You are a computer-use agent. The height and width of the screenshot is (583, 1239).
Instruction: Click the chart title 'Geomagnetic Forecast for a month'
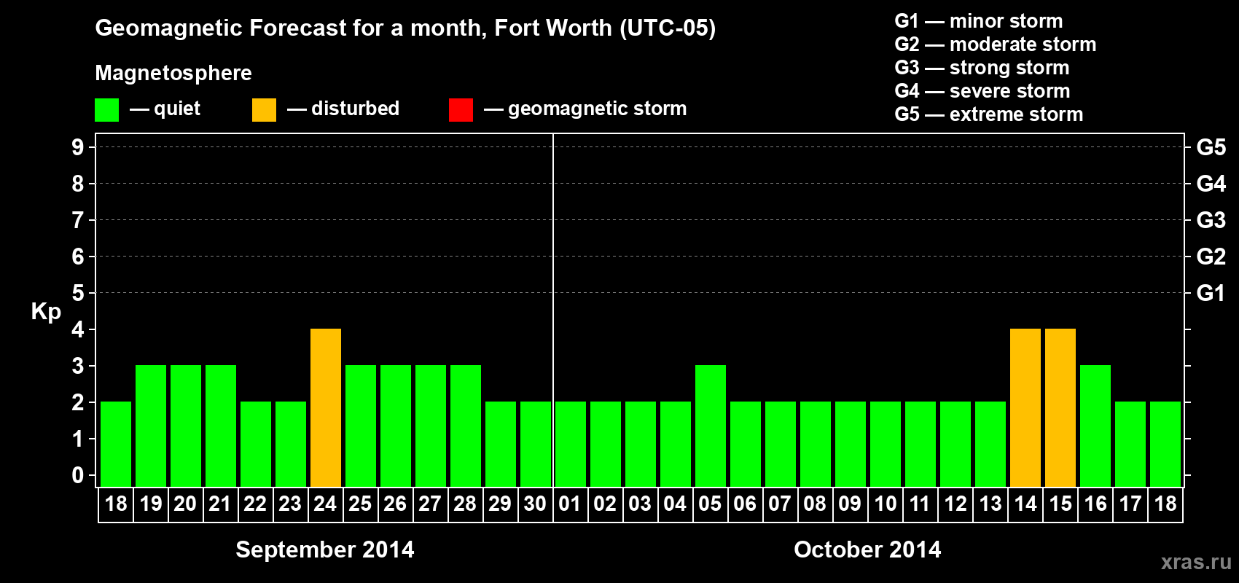(x=291, y=28)
